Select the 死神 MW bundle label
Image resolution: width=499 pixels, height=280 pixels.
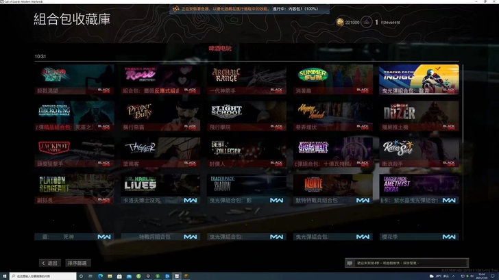click(75, 237)
